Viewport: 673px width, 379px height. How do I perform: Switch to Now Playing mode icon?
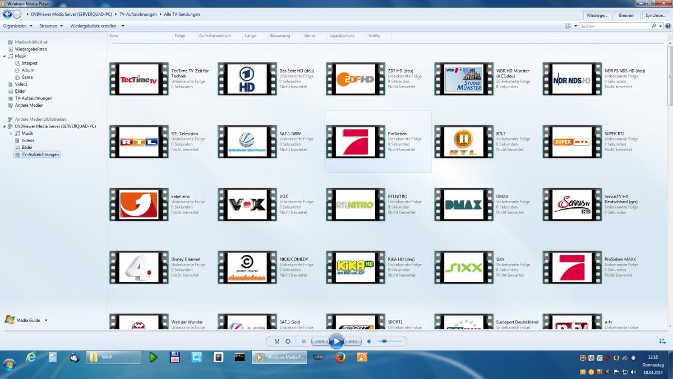point(662,341)
